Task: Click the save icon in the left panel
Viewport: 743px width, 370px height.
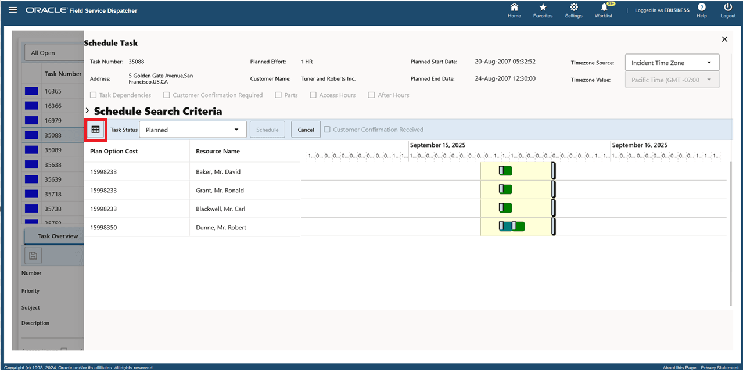Action: coord(33,255)
